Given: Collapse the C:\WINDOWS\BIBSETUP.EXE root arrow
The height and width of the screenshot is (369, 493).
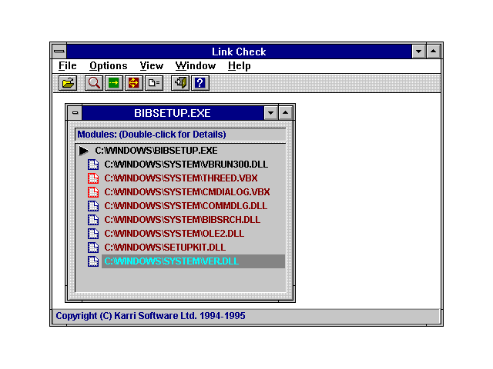Looking at the screenshot, I should 84,151.
